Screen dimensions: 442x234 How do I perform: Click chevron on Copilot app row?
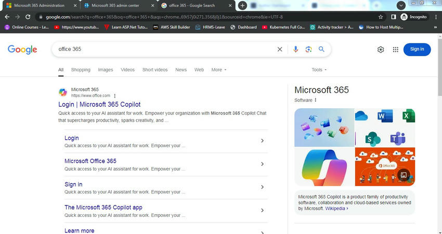(262, 210)
